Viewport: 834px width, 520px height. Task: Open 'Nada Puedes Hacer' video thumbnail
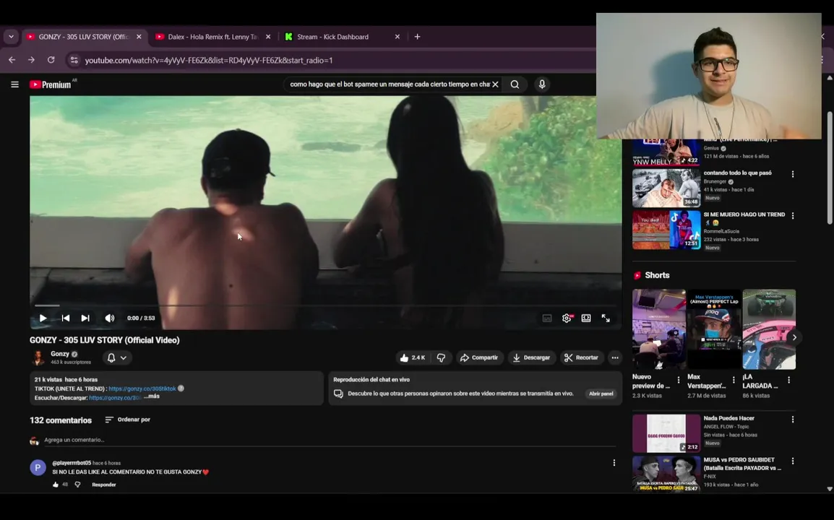(x=666, y=433)
